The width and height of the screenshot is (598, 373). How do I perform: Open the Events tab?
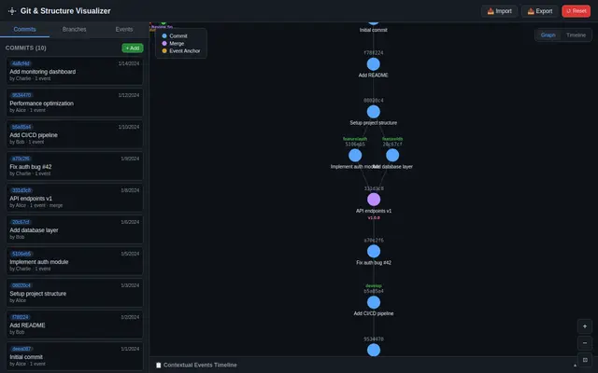pos(124,29)
